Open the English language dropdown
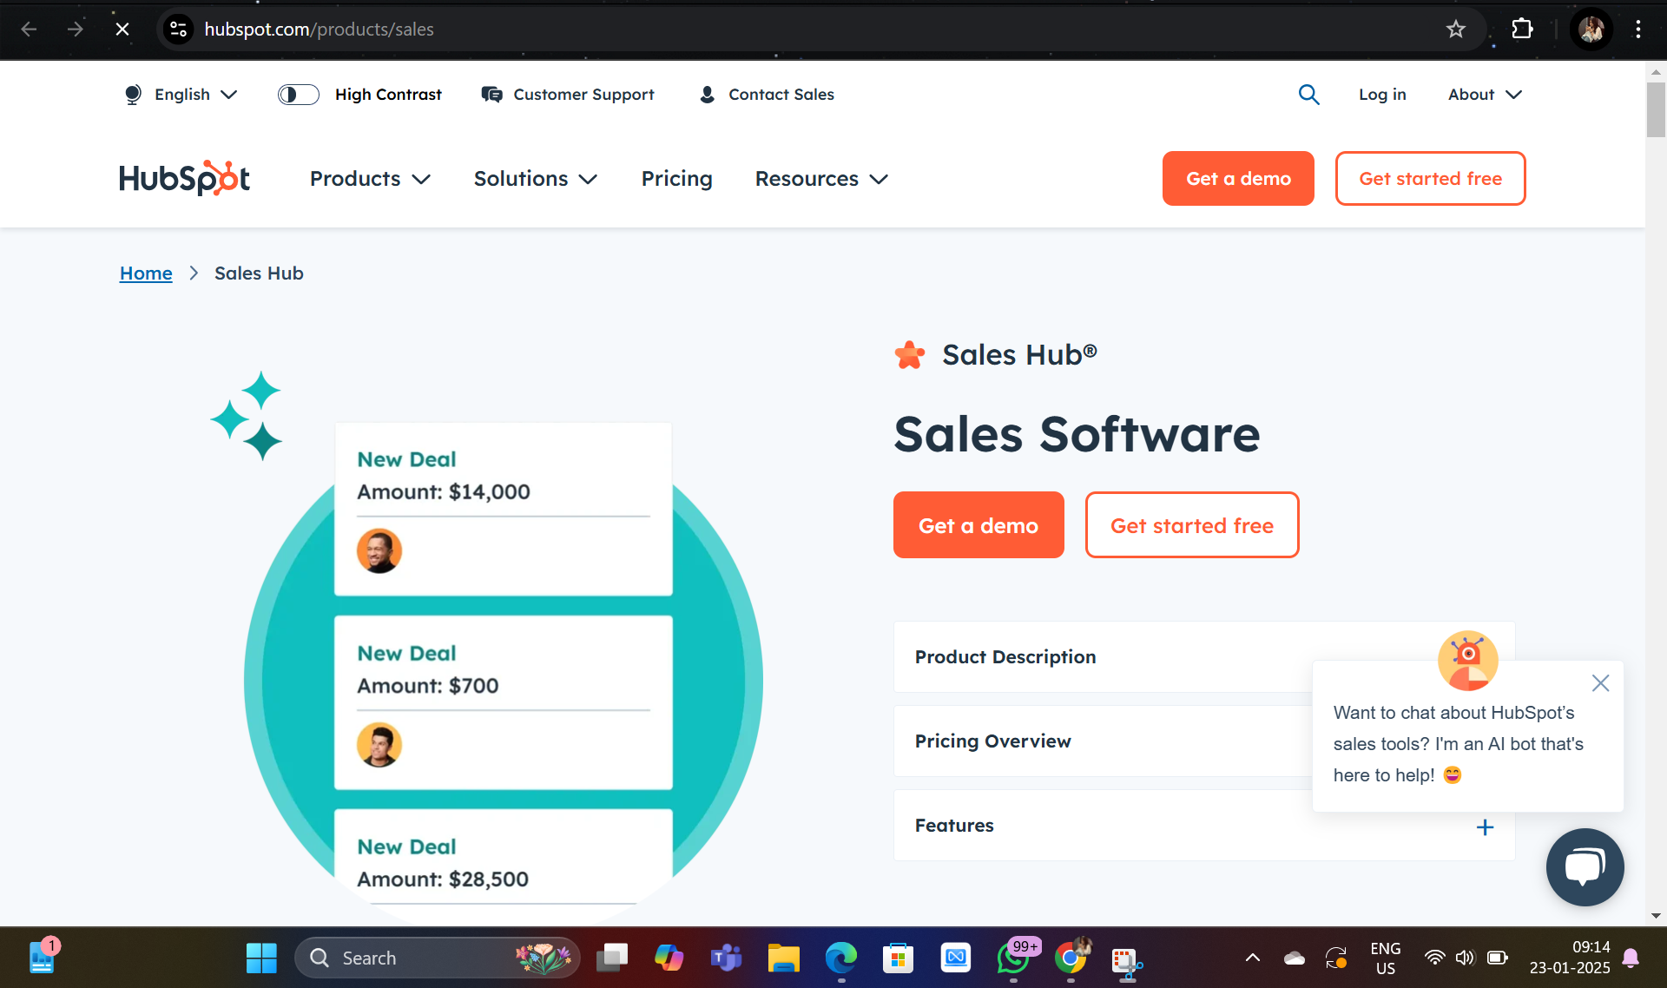Screen dimensions: 1667x988 (181, 95)
